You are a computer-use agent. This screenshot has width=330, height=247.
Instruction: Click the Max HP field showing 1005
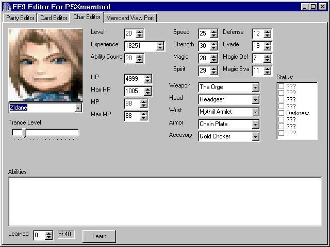coord(134,91)
